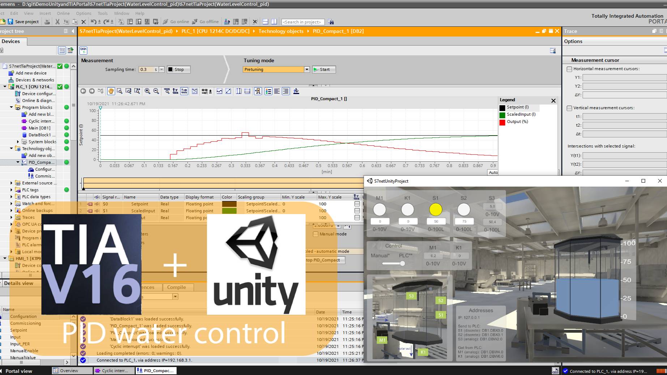Image resolution: width=667 pixels, height=375 pixels.
Task: Click the Zoom out magnifier icon
Action: click(x=156, y=91)
